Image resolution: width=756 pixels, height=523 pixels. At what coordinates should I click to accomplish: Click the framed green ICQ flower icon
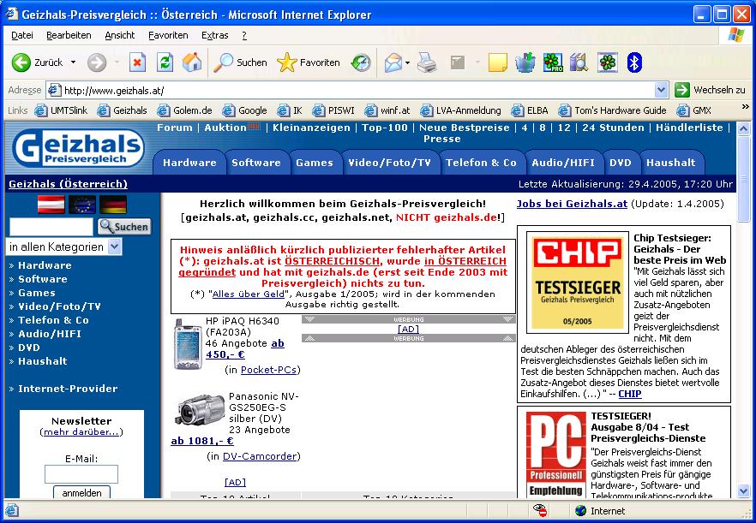608,62
